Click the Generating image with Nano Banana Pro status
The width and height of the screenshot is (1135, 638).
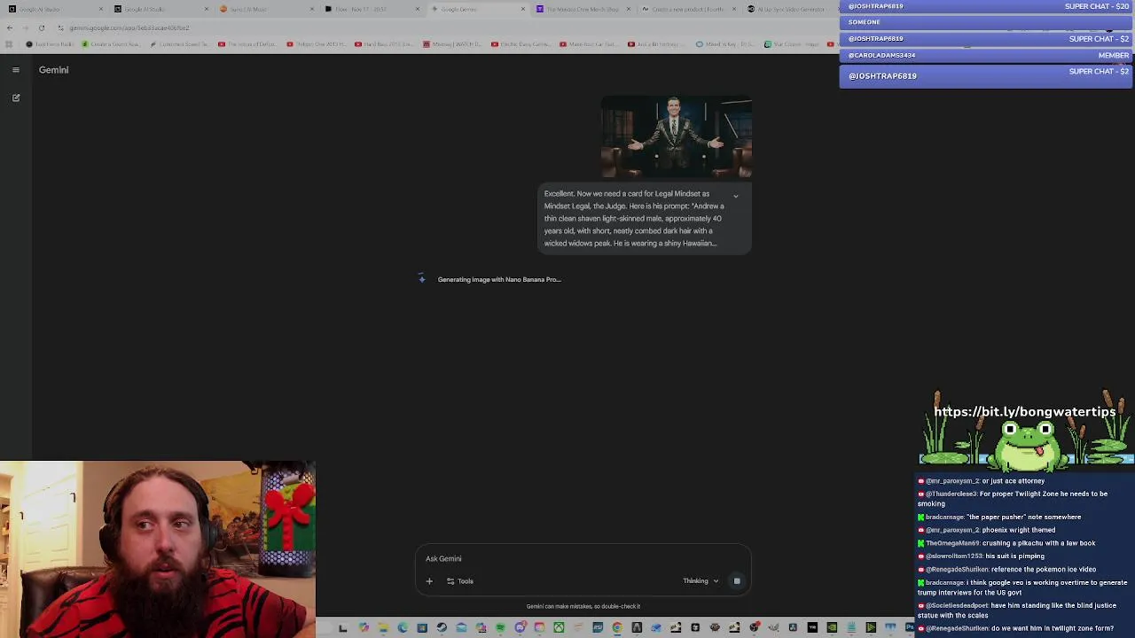point(499,280)
